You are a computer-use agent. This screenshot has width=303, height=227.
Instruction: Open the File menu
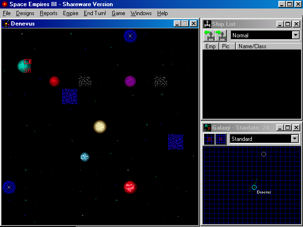7,13
